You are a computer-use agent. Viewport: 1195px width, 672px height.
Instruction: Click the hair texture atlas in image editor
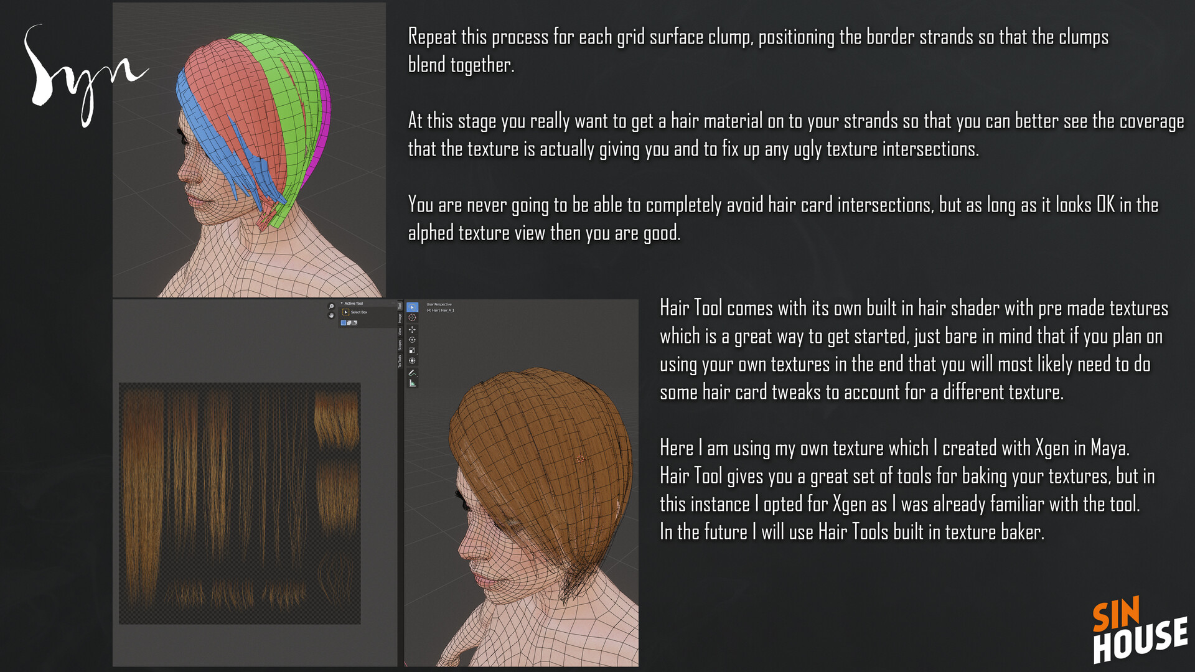click(x=240, y=503)
